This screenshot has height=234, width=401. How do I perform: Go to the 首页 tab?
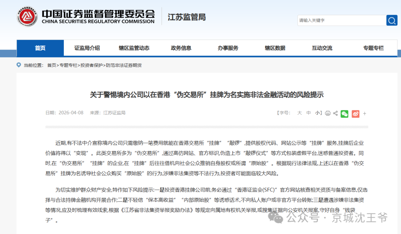coord(40,48)
